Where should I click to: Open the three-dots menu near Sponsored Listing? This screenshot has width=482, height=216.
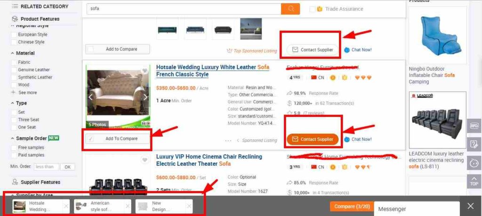(x=228, y=140)
